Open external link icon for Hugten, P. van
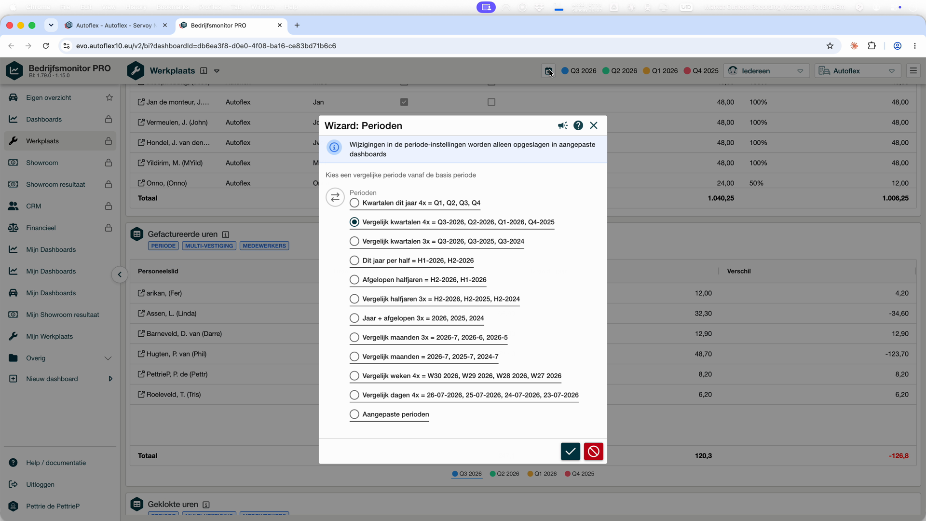926x521 pixels. [141, 354]
